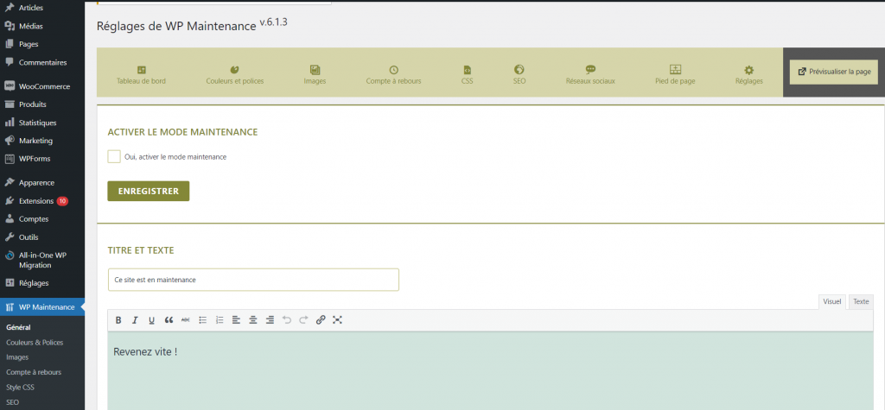Open the Images tab icon
The width and height of the screenshot is (885, 410).
tap(315, 70)
